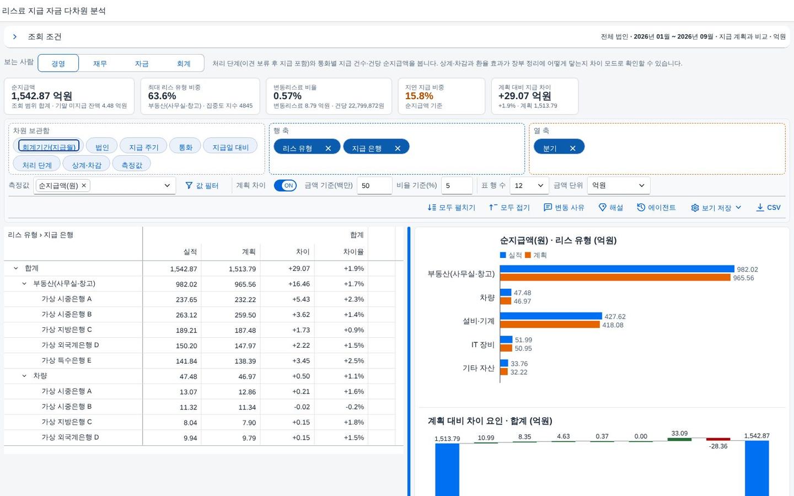Select the 측정값 dimension chip
This screenshot has height=496, width=794.
(132, 164)
